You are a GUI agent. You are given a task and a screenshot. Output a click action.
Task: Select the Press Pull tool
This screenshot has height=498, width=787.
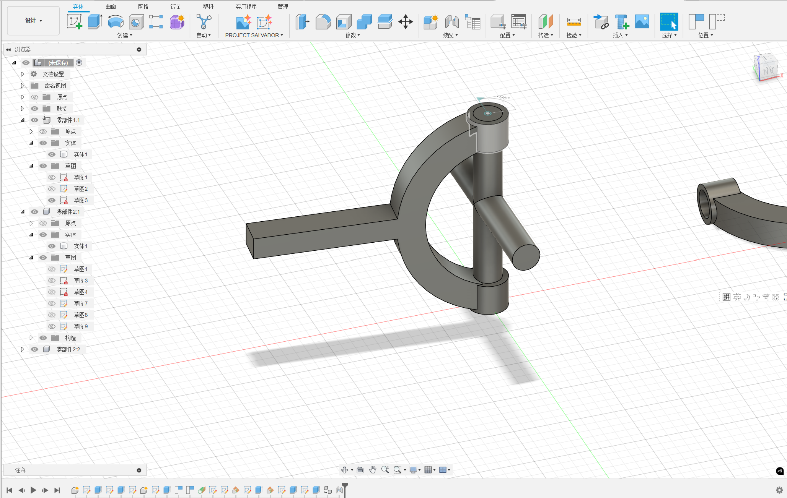pyautogui.click(x=302, y=21)
